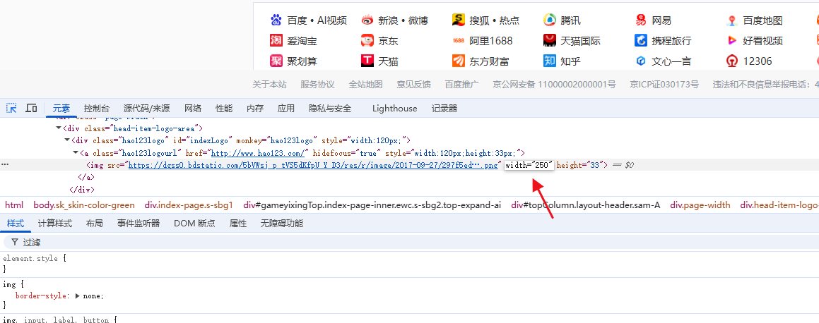Select the 无障碍功能 sidebar tab
Image resolution: width=819 pixels, height=323 pixels.
pos(282,224)
